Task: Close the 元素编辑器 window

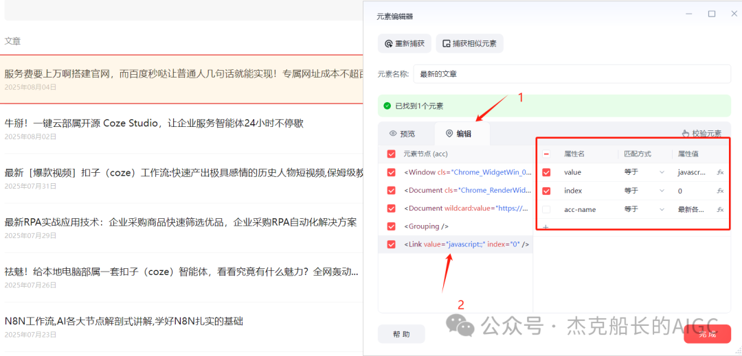Action: [x=734, y=14]
